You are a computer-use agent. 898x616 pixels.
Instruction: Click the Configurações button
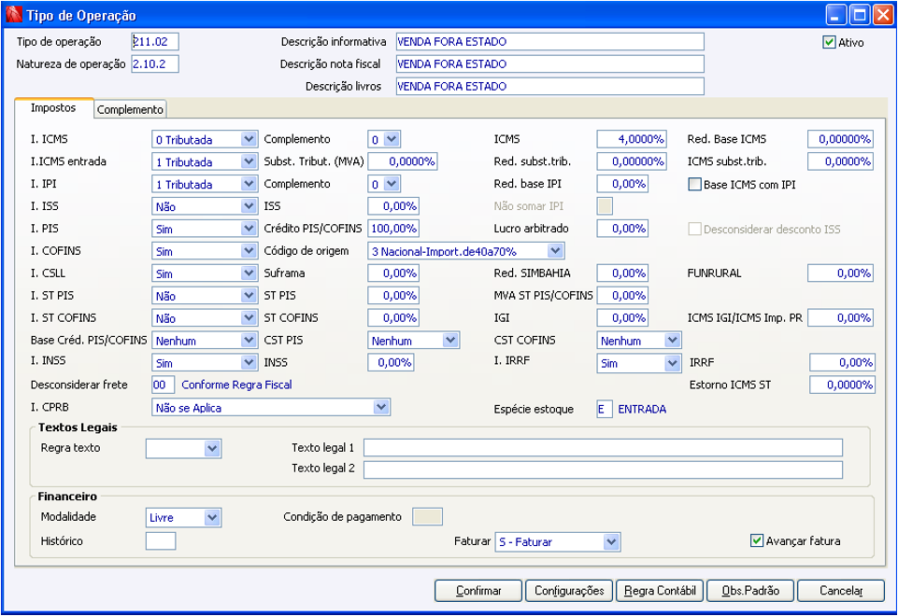(x=569, y=591)
